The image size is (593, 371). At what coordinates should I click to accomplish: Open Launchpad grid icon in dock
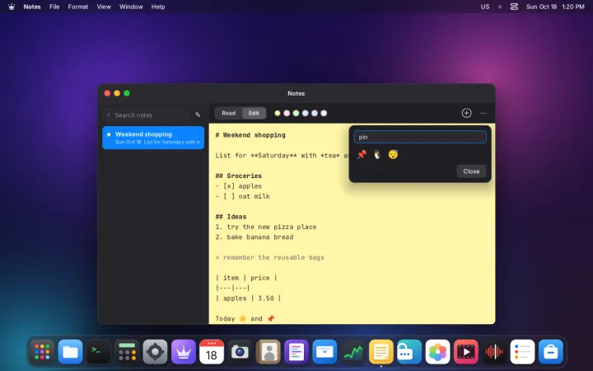pyautogui.click(x=42, y=352)
